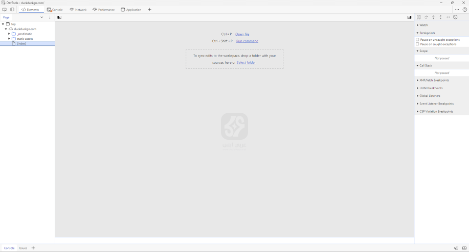Switch to the Console tab
This screenshot has height=252, width=469.
[55, 10]
